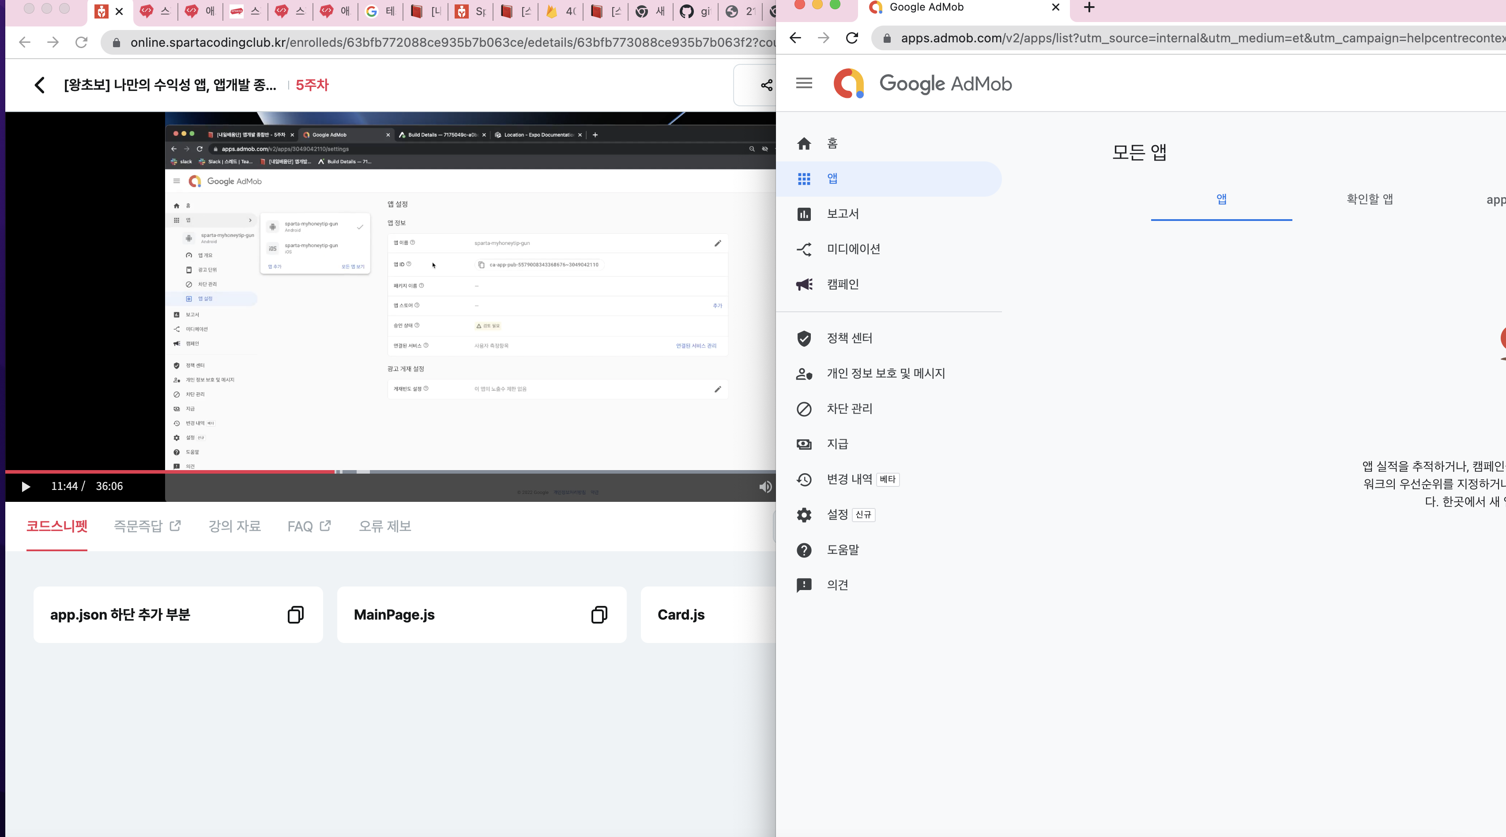Image resolution: width=1506 pixels, height=837 pixels.
Task: Open the 홈 home icon in AdMob sidebar
Action: point(804,144)
